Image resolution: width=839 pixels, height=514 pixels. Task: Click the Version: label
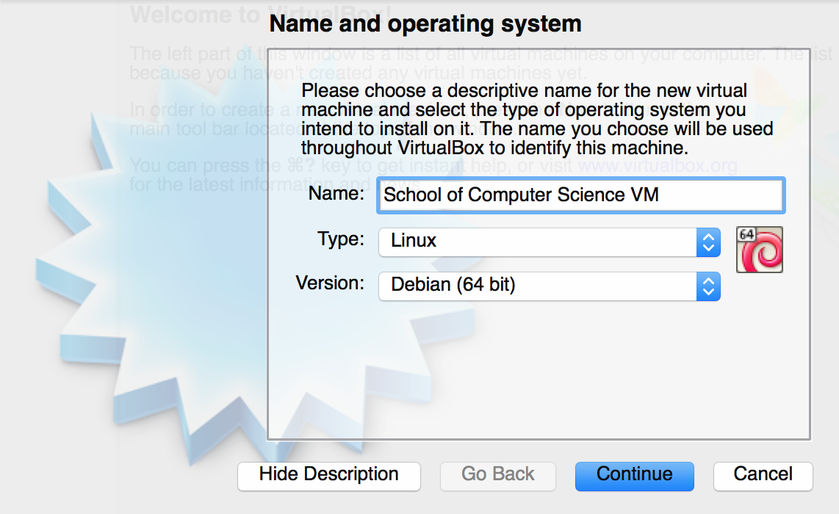(x=330, y=284)
